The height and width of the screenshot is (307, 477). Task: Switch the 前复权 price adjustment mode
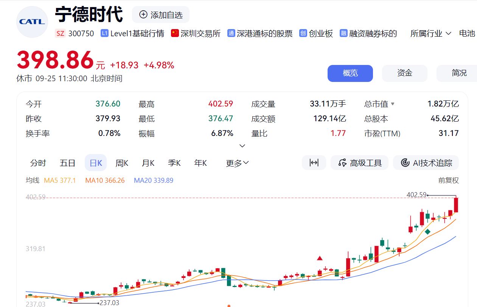(x=449, y=180)
